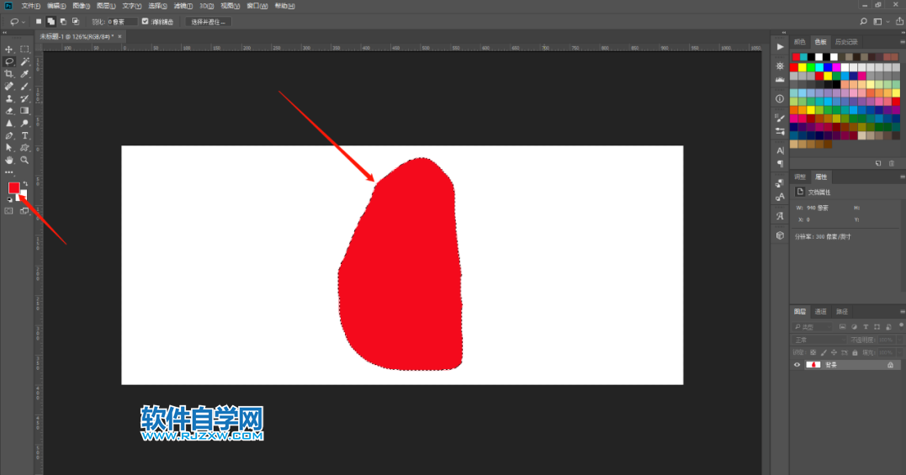Switch to the 路径 tab
The width and height of the screenshot is (906, 475).
click(x=842, y=312)
